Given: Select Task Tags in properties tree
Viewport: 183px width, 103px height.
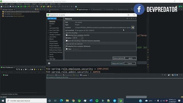Looking at the screenshot, I should tap(52, 59).
